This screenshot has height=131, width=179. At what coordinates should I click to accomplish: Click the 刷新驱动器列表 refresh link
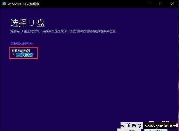click(21, 44)
